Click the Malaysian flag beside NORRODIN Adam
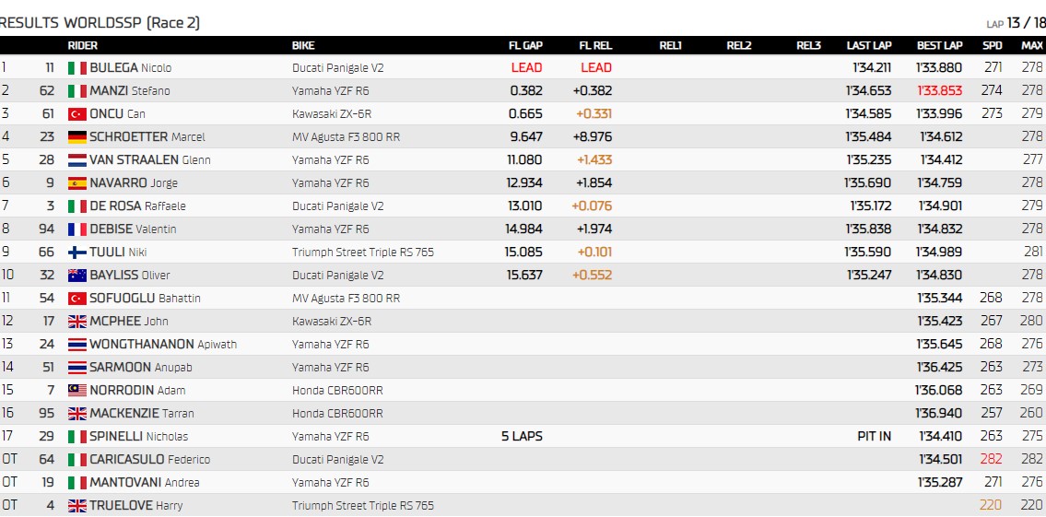 (x=76, y=390)
